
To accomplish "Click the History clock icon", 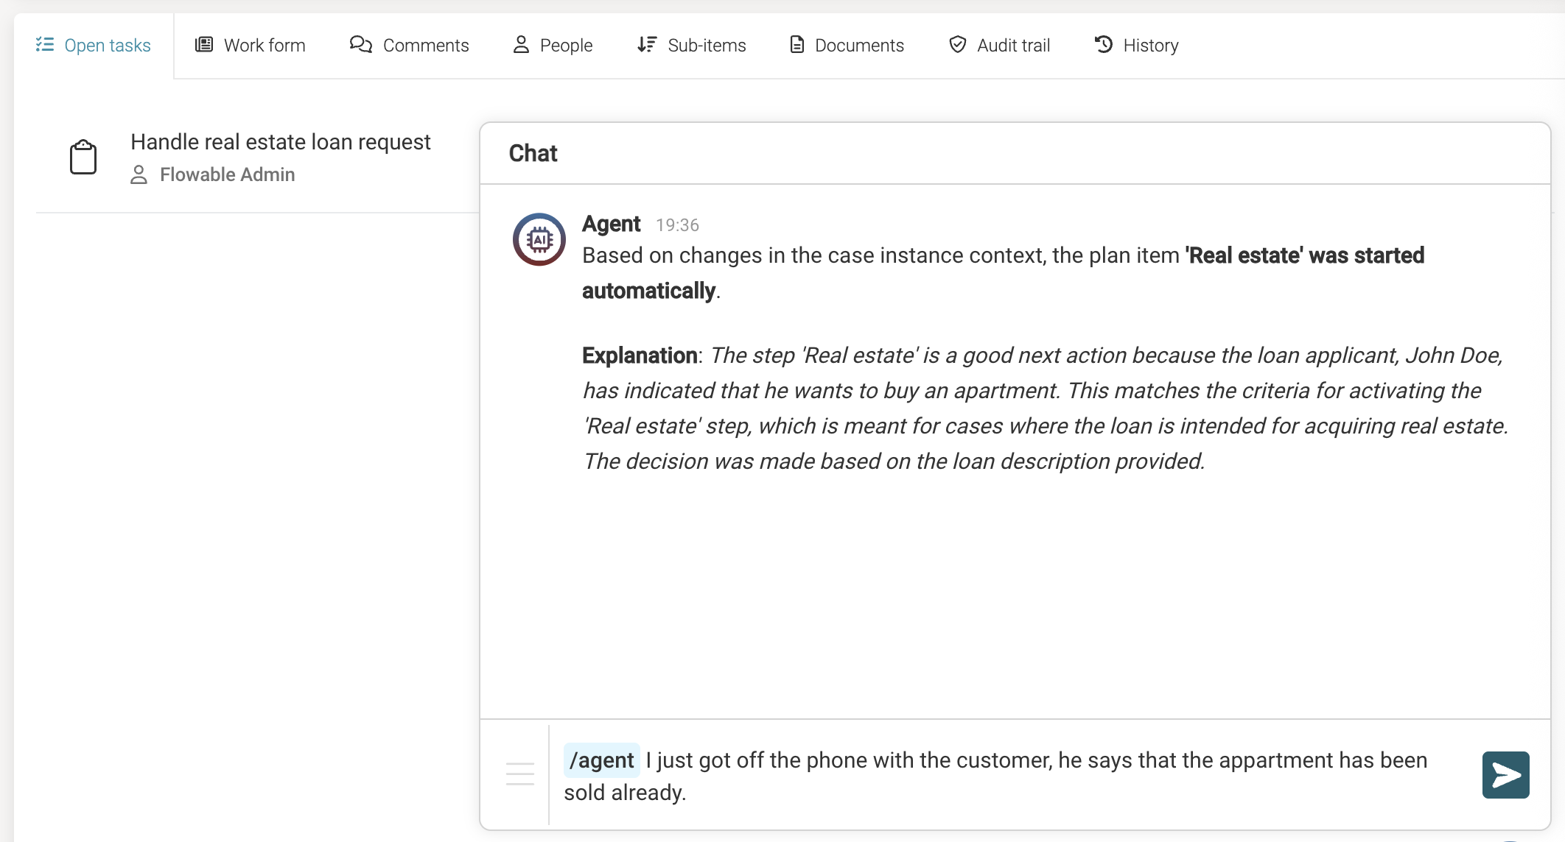I will tap(1102, 45).
